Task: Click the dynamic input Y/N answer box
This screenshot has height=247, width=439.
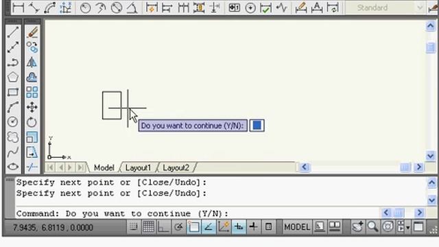Action: tap(257, 126)
